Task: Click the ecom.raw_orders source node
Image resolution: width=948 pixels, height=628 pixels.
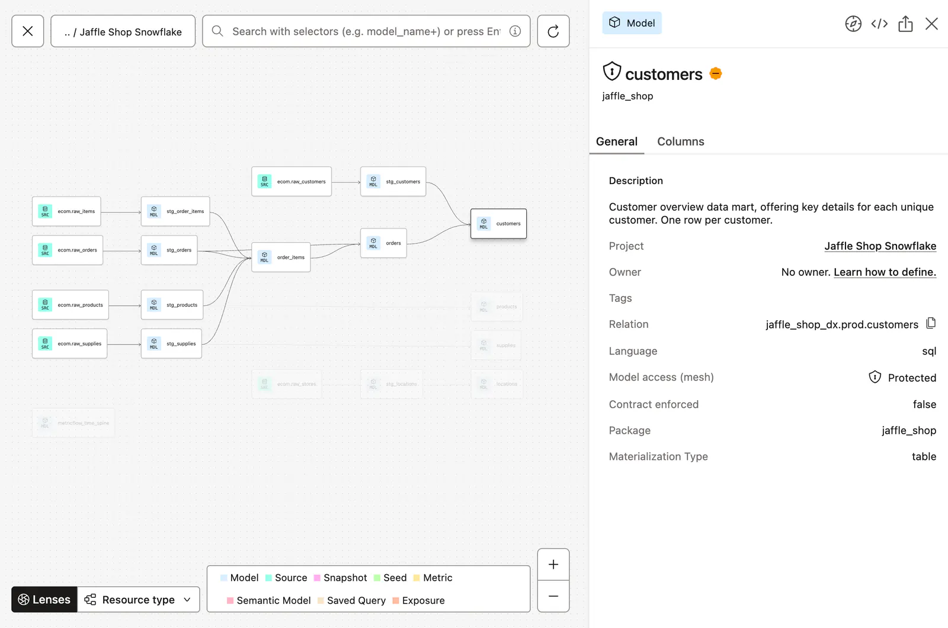Action: (68, 250)
